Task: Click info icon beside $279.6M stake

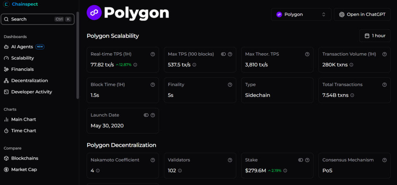Action: tap(285, 171)
